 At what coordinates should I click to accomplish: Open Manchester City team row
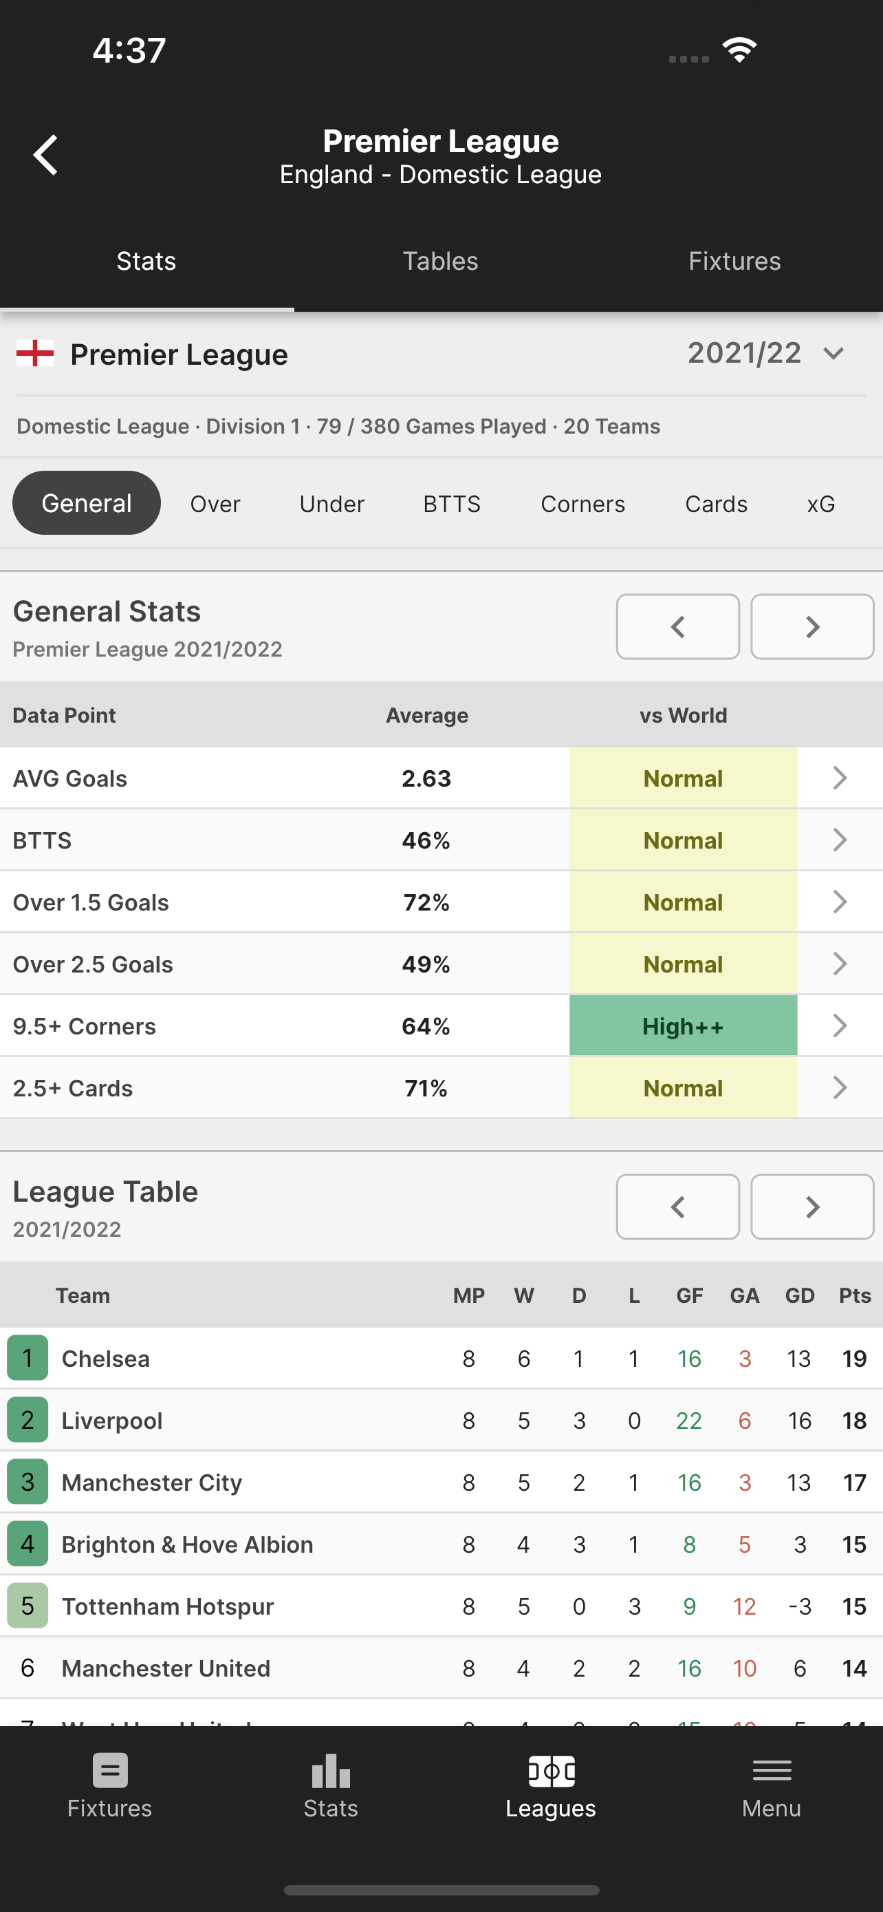152,1483
